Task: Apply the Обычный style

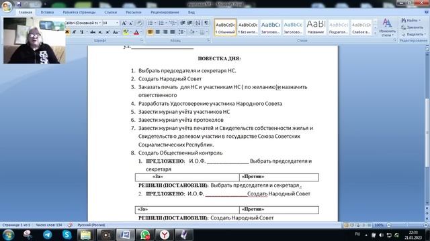Action: click(x=225, y=27)
